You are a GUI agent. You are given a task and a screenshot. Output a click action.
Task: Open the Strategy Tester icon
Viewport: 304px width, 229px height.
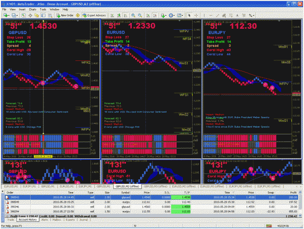(50, 15)
